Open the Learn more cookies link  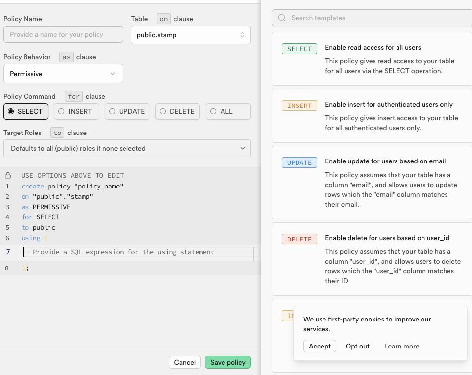click(x=401, y=346)
